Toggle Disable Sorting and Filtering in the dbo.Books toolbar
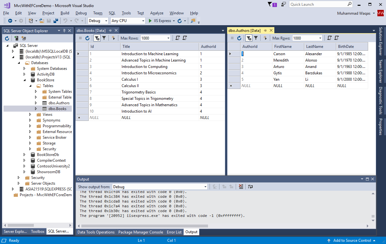The height and width of the screenshot is (244, 386). coord(97,38)
